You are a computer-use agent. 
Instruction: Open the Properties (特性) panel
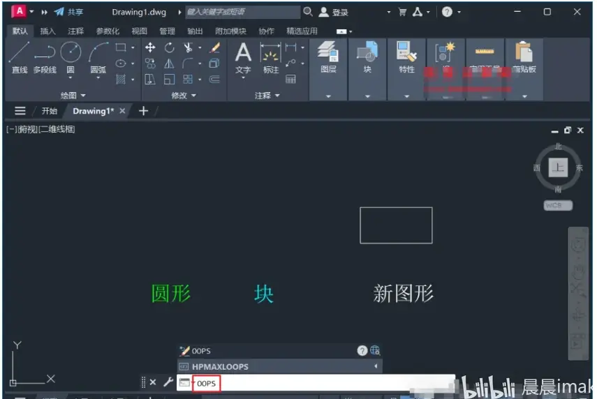point(406,57)
